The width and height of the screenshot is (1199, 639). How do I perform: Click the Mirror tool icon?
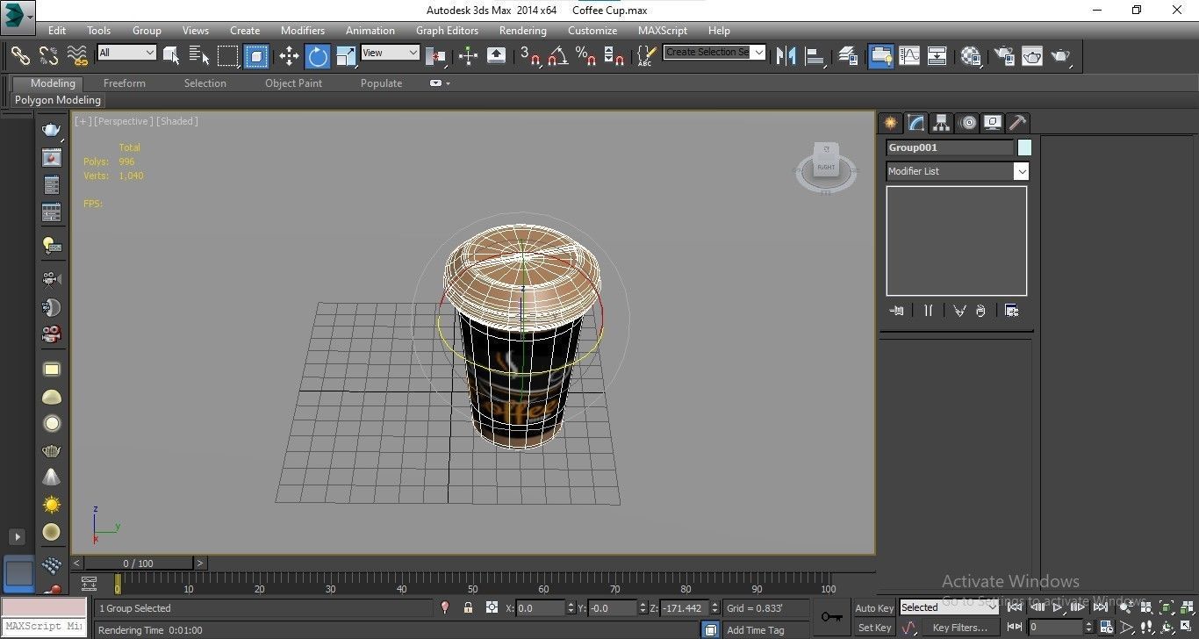pyautogui.click(x=786, y=55)
